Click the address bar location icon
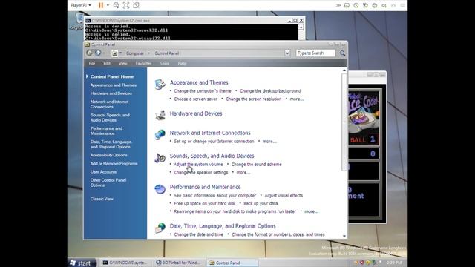This screenshot has height=267, width=475. [115, 53]
